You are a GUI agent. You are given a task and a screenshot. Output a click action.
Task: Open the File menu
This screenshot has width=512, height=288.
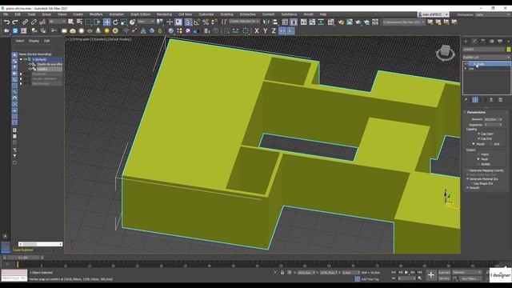6,14
